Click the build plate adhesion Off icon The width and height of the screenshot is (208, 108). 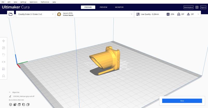(188, 14)
